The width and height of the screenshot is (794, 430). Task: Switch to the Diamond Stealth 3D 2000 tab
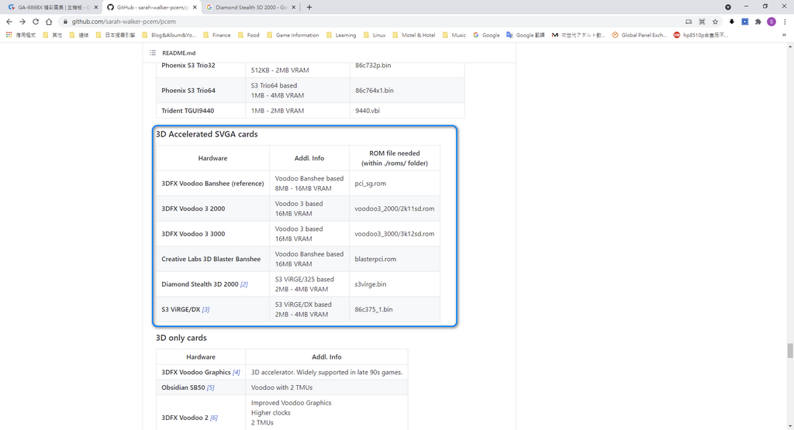click(250, 7)
